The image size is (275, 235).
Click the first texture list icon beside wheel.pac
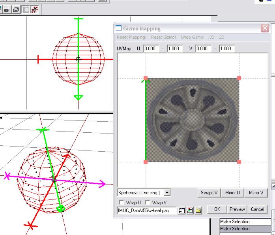tap(182, 211)
